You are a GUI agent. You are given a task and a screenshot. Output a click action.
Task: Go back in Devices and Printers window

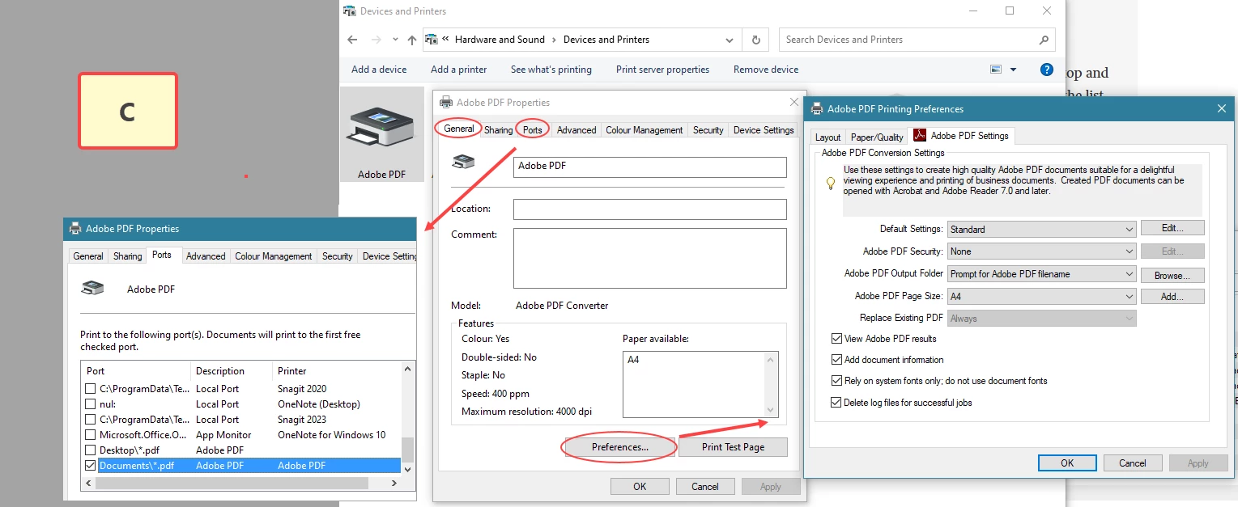coord(352,40)
